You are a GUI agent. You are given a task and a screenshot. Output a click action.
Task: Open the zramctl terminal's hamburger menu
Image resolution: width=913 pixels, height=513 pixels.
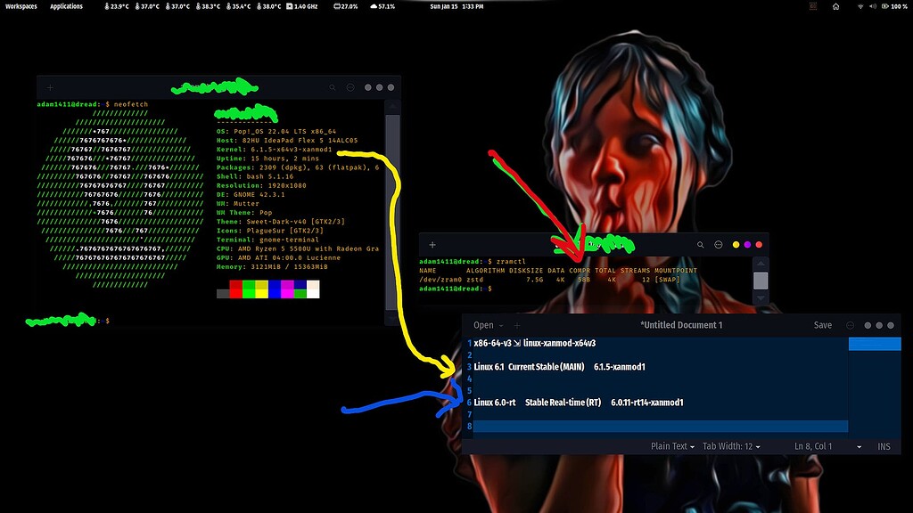pyautogui.click(x=719, y=245)
